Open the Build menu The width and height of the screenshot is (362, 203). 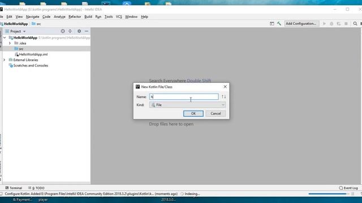[88, 16]
